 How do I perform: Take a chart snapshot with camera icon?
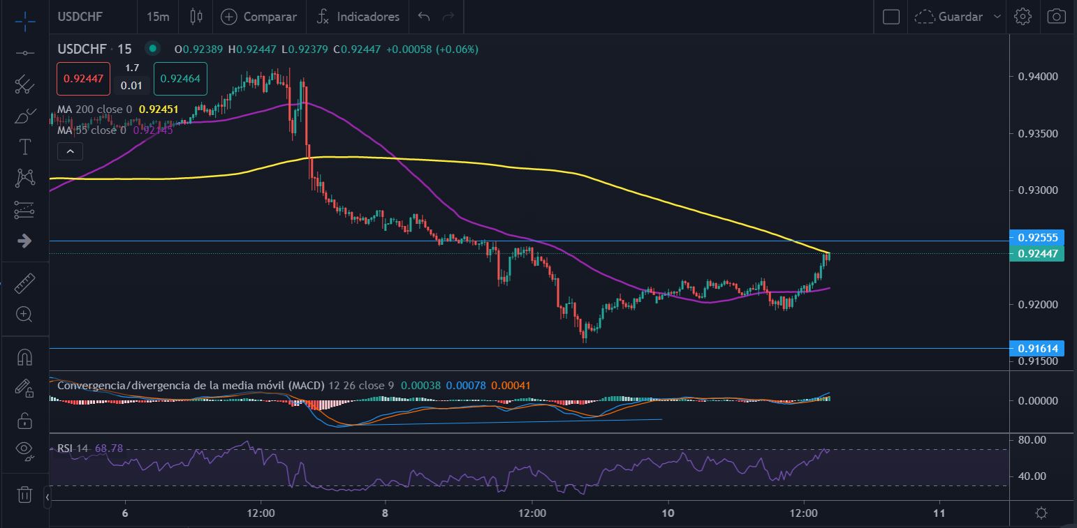pos(1056,17)
